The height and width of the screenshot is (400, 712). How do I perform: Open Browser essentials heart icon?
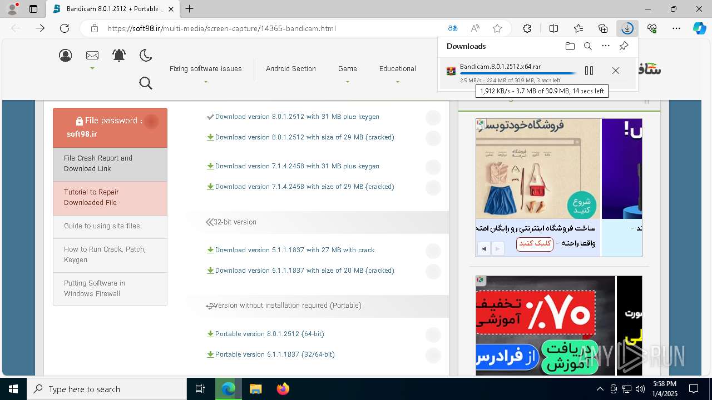pos(652,28)
